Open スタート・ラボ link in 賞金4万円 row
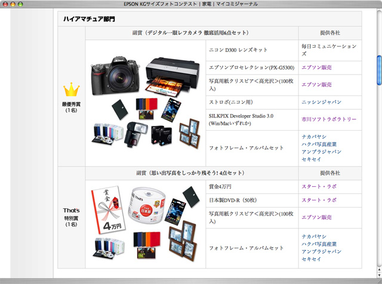This screenshot has height=284, width=382. tap(319, 187)
